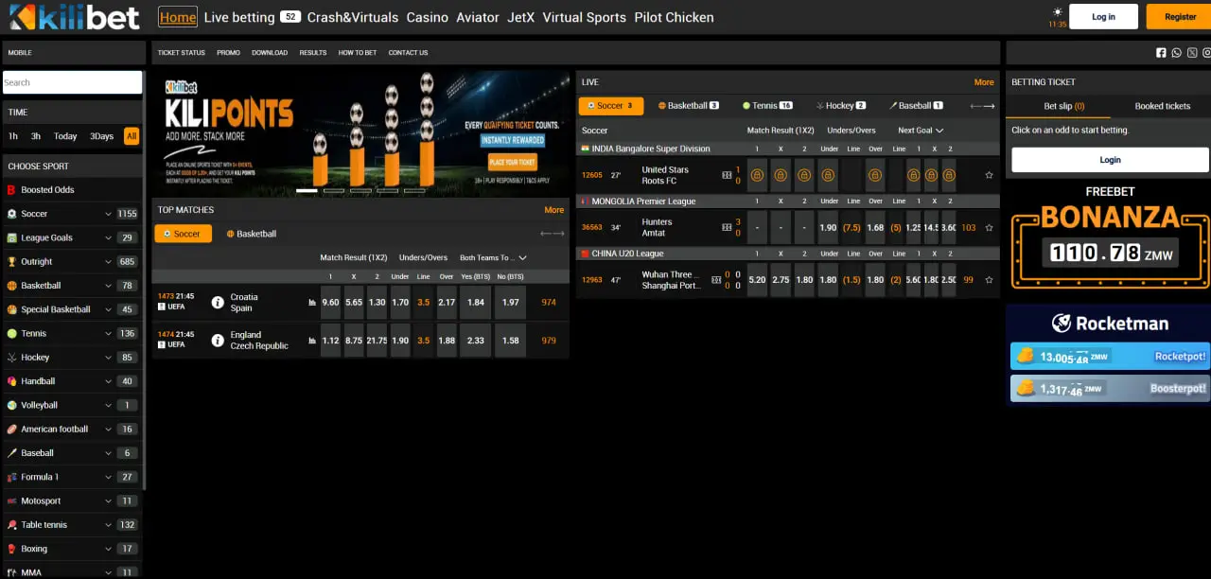This screenshot has width=1211, height=579.
Task: Favorite the Hunters vs Amtat match star
Action: (x=989, y=228)
